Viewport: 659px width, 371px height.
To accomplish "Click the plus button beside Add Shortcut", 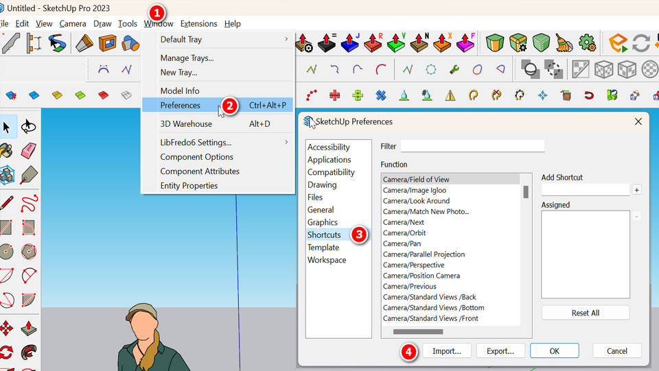I will (637, 190).
